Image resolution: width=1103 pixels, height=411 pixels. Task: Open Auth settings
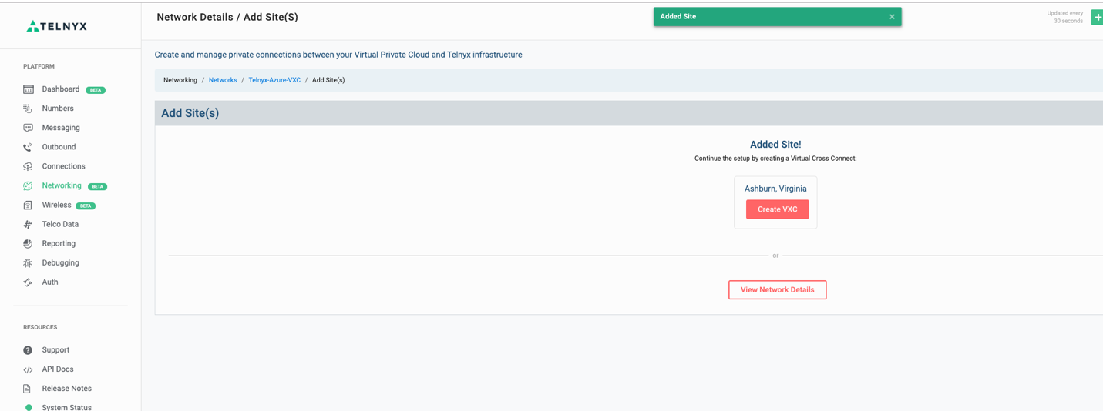pyautogui.click(x=50, y=282)
